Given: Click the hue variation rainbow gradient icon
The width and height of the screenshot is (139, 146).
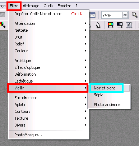Looking at the screenshot, I should click(110, 25).
